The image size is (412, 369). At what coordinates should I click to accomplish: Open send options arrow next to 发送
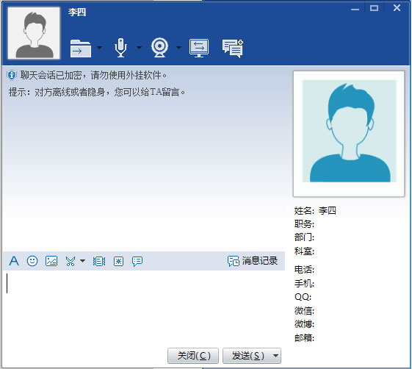tap(275, 356)
